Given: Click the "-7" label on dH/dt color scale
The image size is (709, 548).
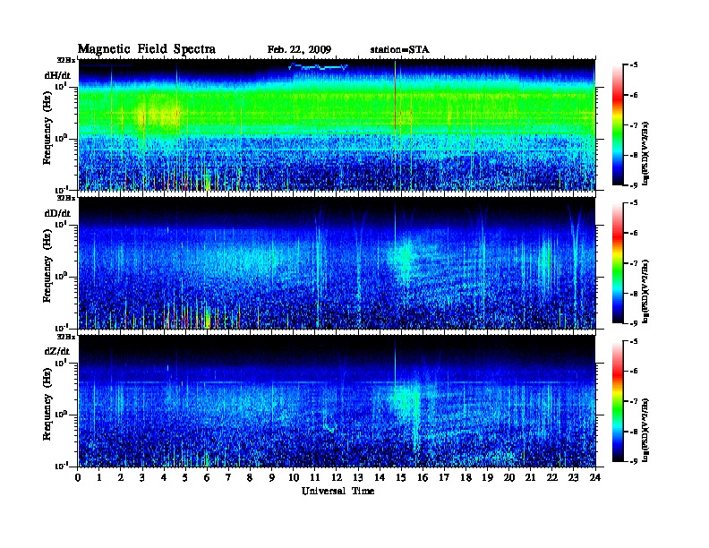Looking at the screenshot, I should 634,125.
